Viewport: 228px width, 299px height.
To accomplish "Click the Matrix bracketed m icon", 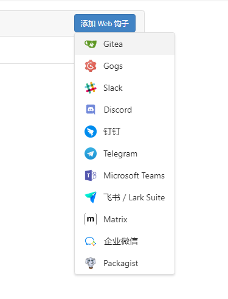I will (x=91, y=219).
